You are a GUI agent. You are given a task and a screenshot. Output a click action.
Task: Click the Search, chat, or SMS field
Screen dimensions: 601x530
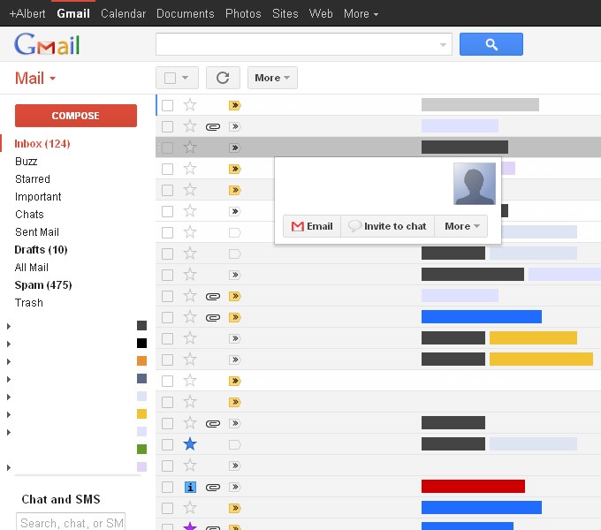click(x=71, y=522)
